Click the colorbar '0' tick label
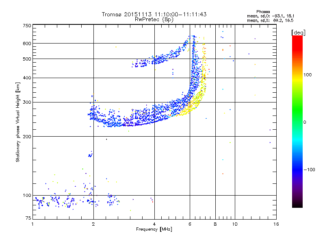The image size is (325, 244). [x=305, y=122]
